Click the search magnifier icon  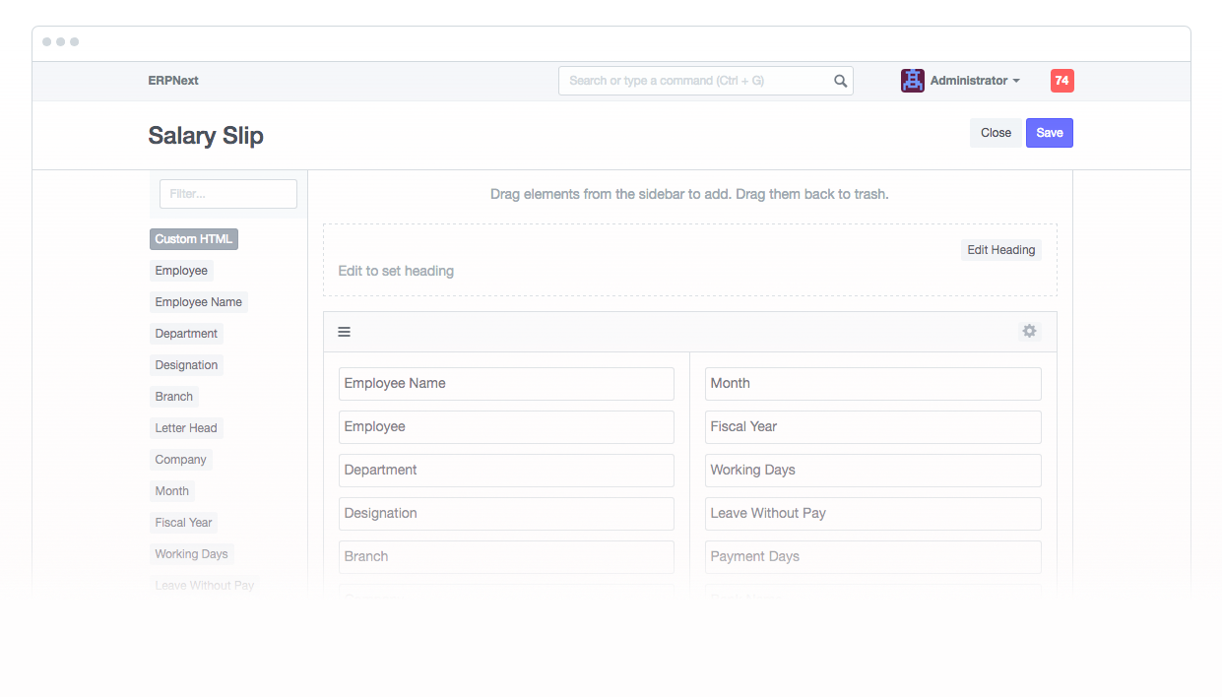coord(840,81)
